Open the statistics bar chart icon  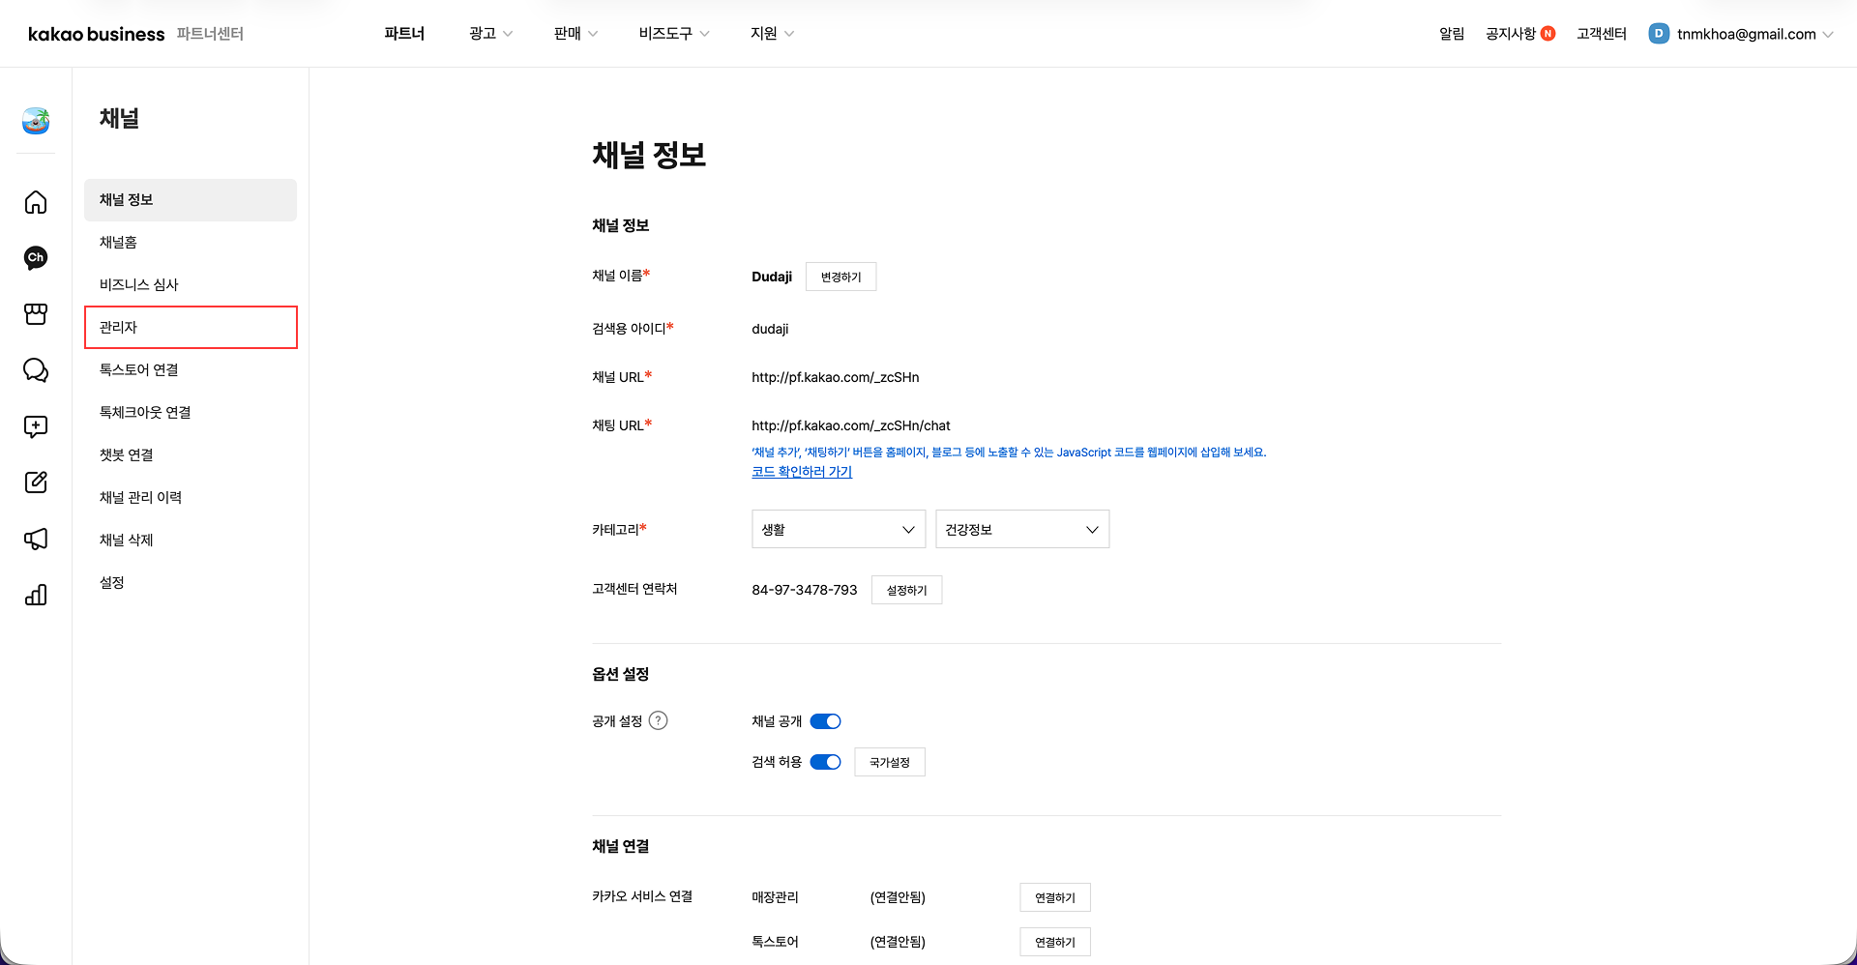(x=35, y=595)
